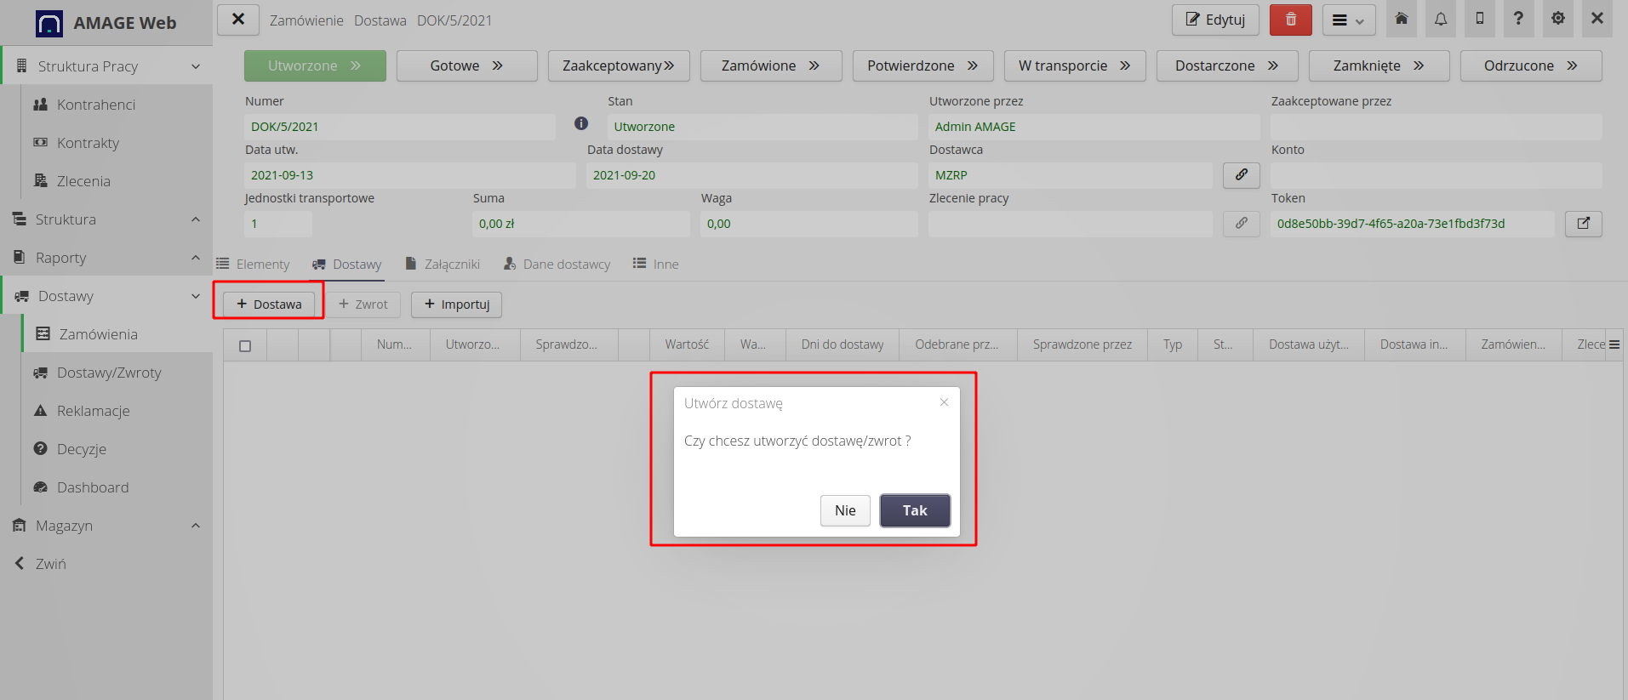Click the red trash delete icon

pyautogui.click(x=1290, y=20)
